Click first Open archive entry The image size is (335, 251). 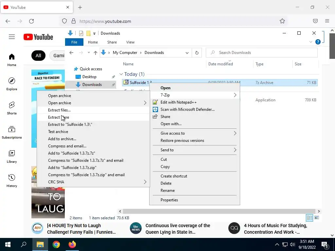pyautogui.click(x=93, y=96)
